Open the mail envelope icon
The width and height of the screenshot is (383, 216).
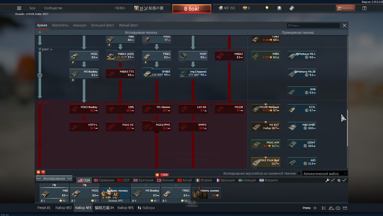point(345,208)
